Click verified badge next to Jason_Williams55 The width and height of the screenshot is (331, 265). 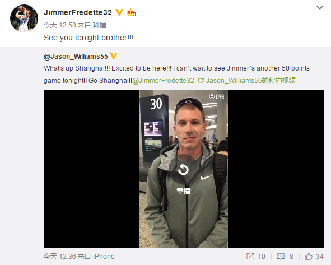(x=114, y=56)
